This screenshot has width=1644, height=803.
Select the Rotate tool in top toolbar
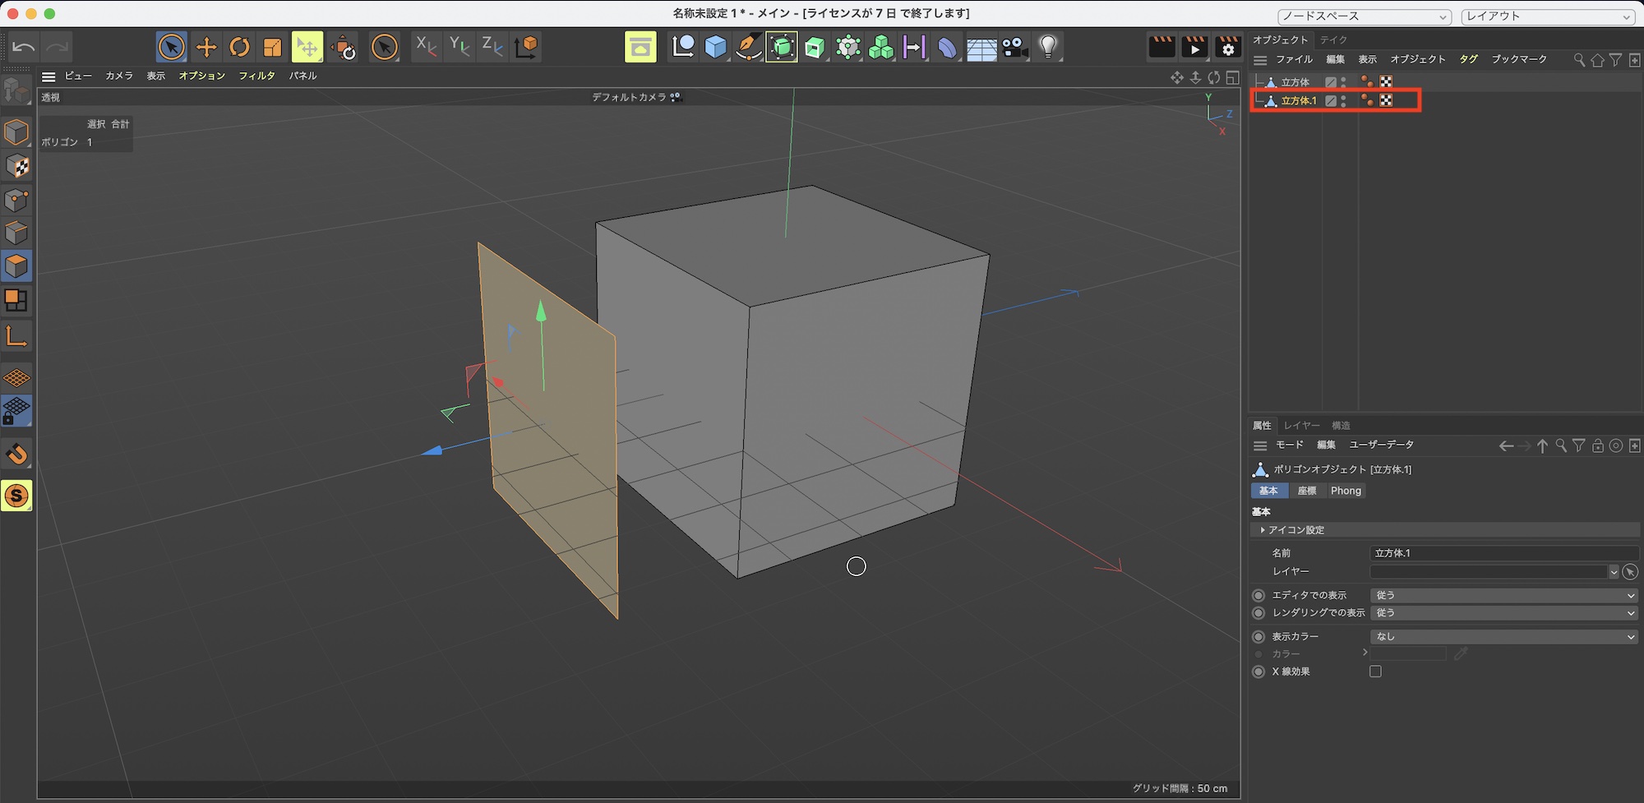(x=239, y=48)
